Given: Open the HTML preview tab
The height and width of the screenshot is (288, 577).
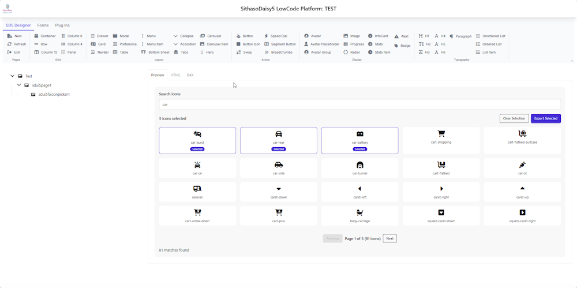Looking at the screenshot, I should coord(175,75).
